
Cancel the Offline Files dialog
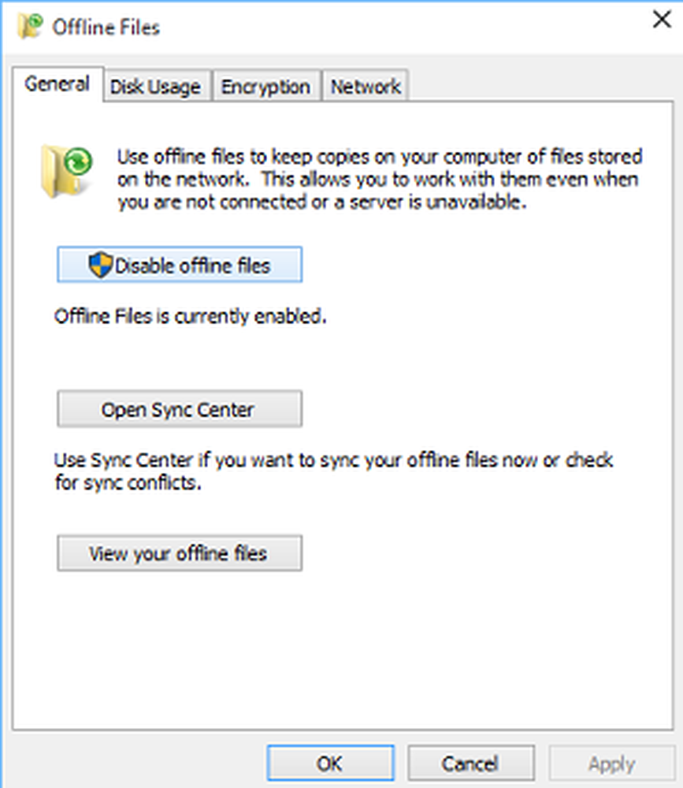pos(470,764)
